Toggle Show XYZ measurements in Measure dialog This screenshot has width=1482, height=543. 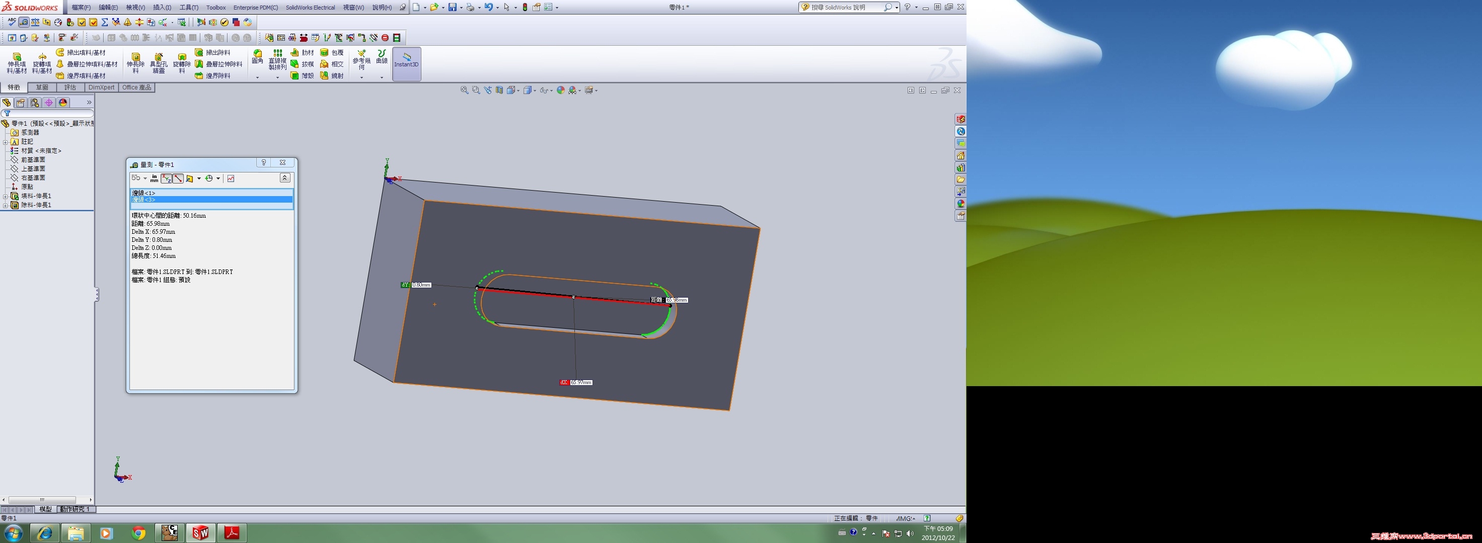click(x=166, y=178)
